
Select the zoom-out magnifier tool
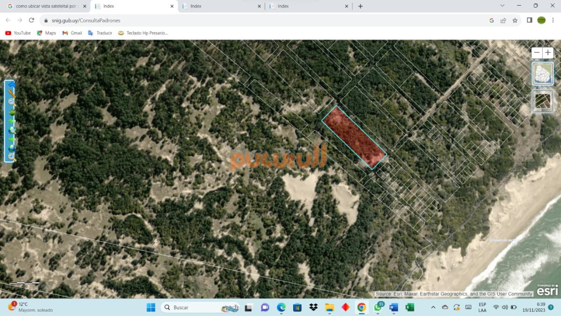coord(12,102)
